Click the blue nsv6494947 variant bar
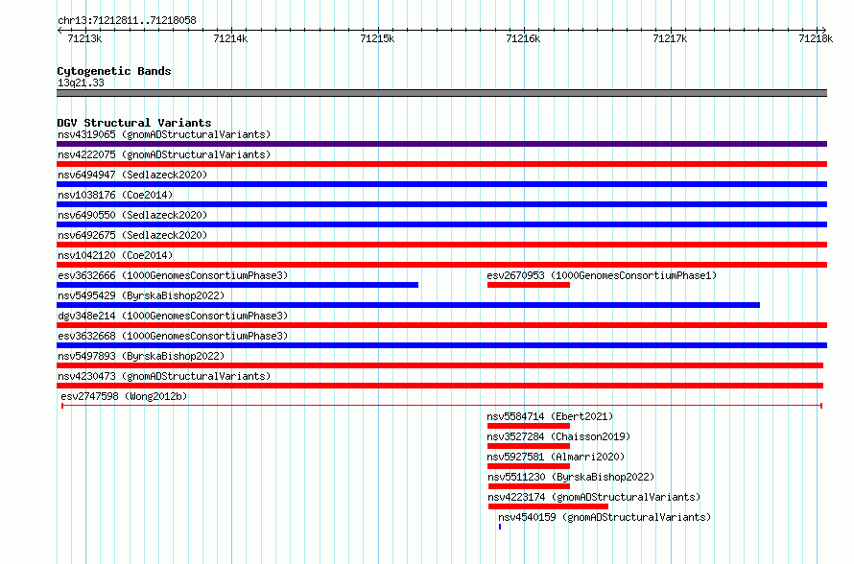This screenshot has width=854, height=564. coord(441,184)
